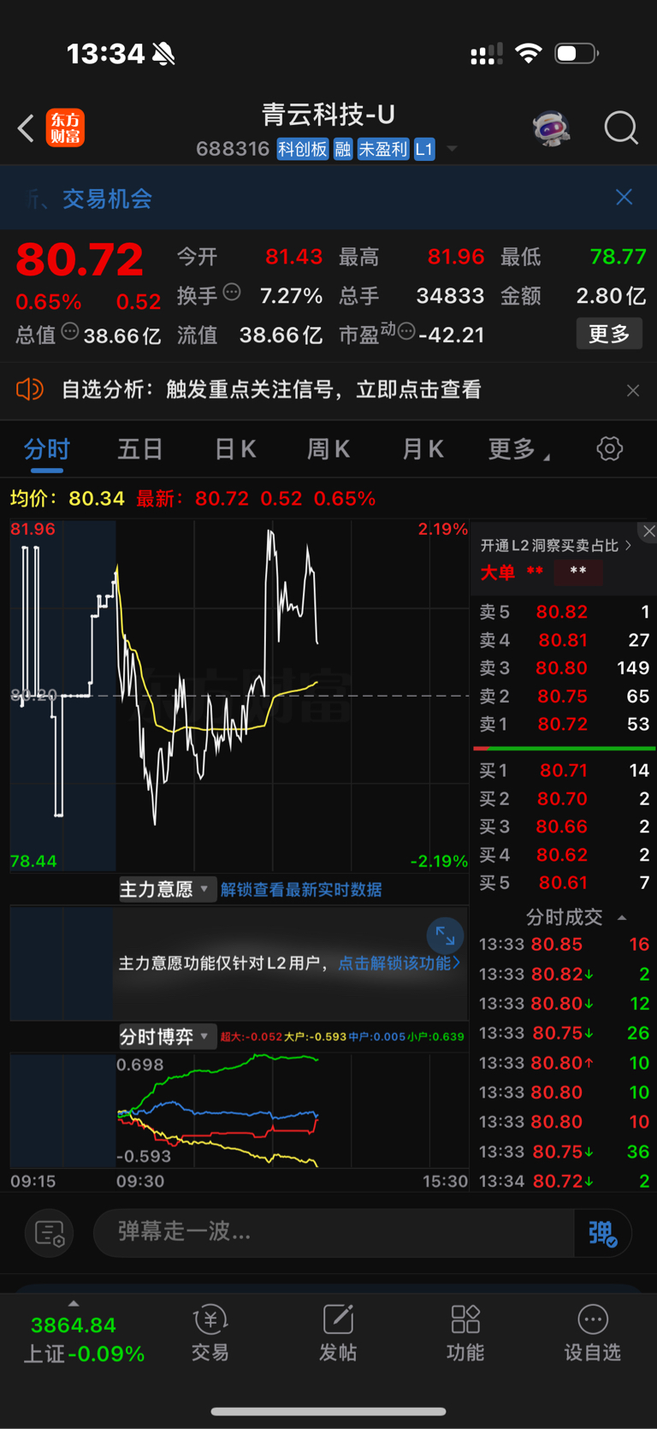Open chart settings gear icon
Screen dimensions: 657x1429
pos(609,448)
